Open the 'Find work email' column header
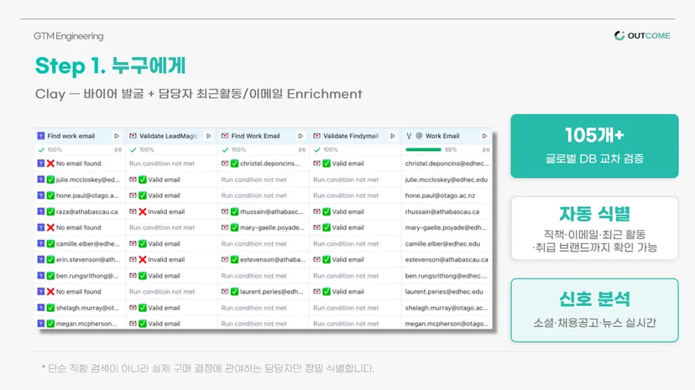Screen dimensions: 695x390 tap(79, 136)
